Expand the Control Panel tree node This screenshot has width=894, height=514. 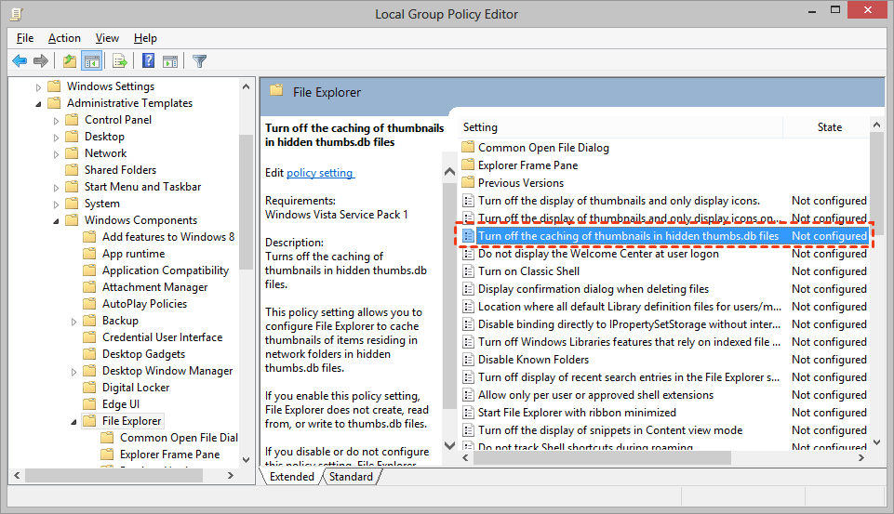(x=57, y=120)
